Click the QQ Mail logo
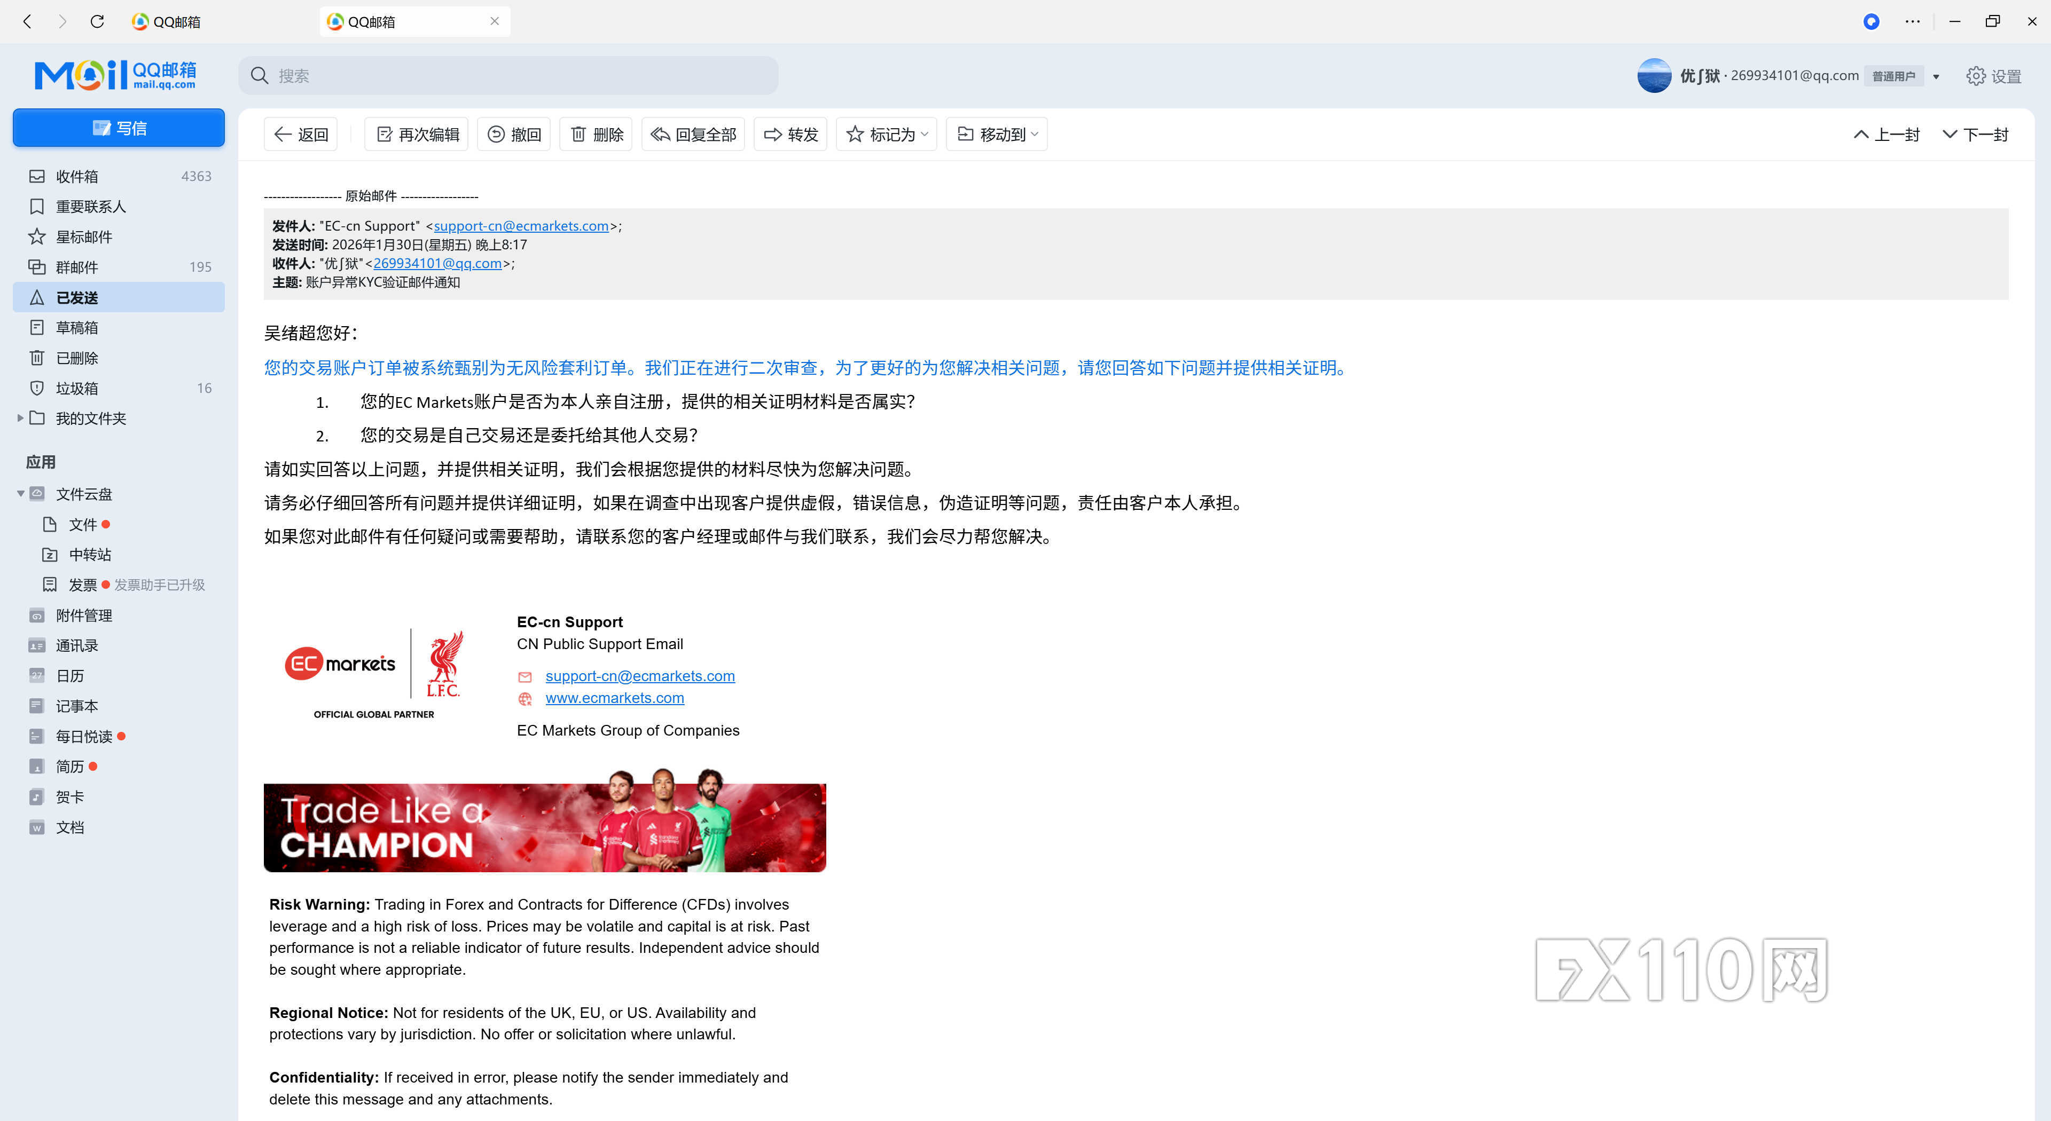2051x1121 pixels. point(115,75)
